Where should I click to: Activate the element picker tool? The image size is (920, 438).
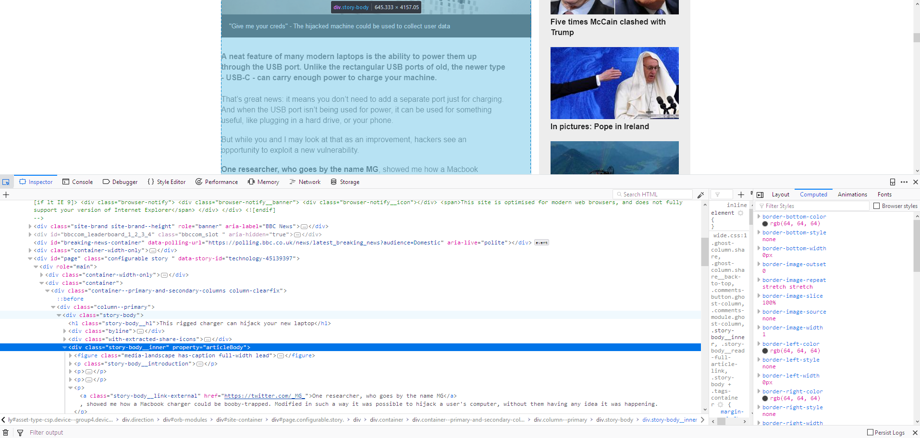click(6, 182)
